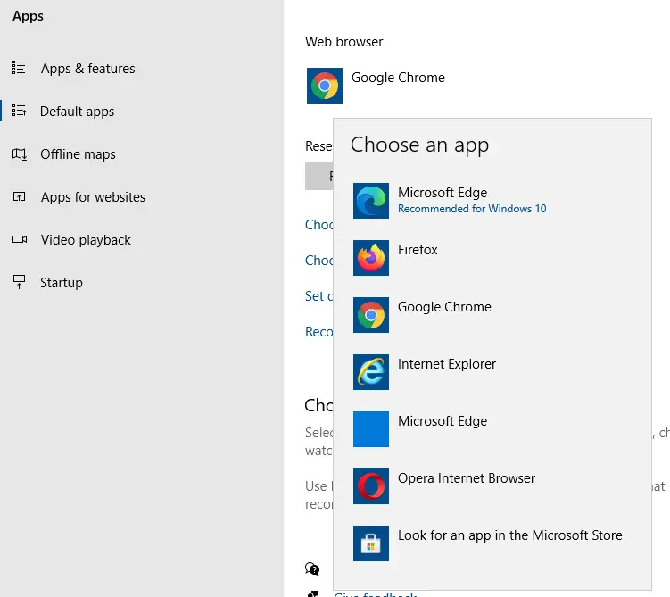Choose Opera Internet Browser option
The height and width of the screenshot is (597, 670).
492,486
